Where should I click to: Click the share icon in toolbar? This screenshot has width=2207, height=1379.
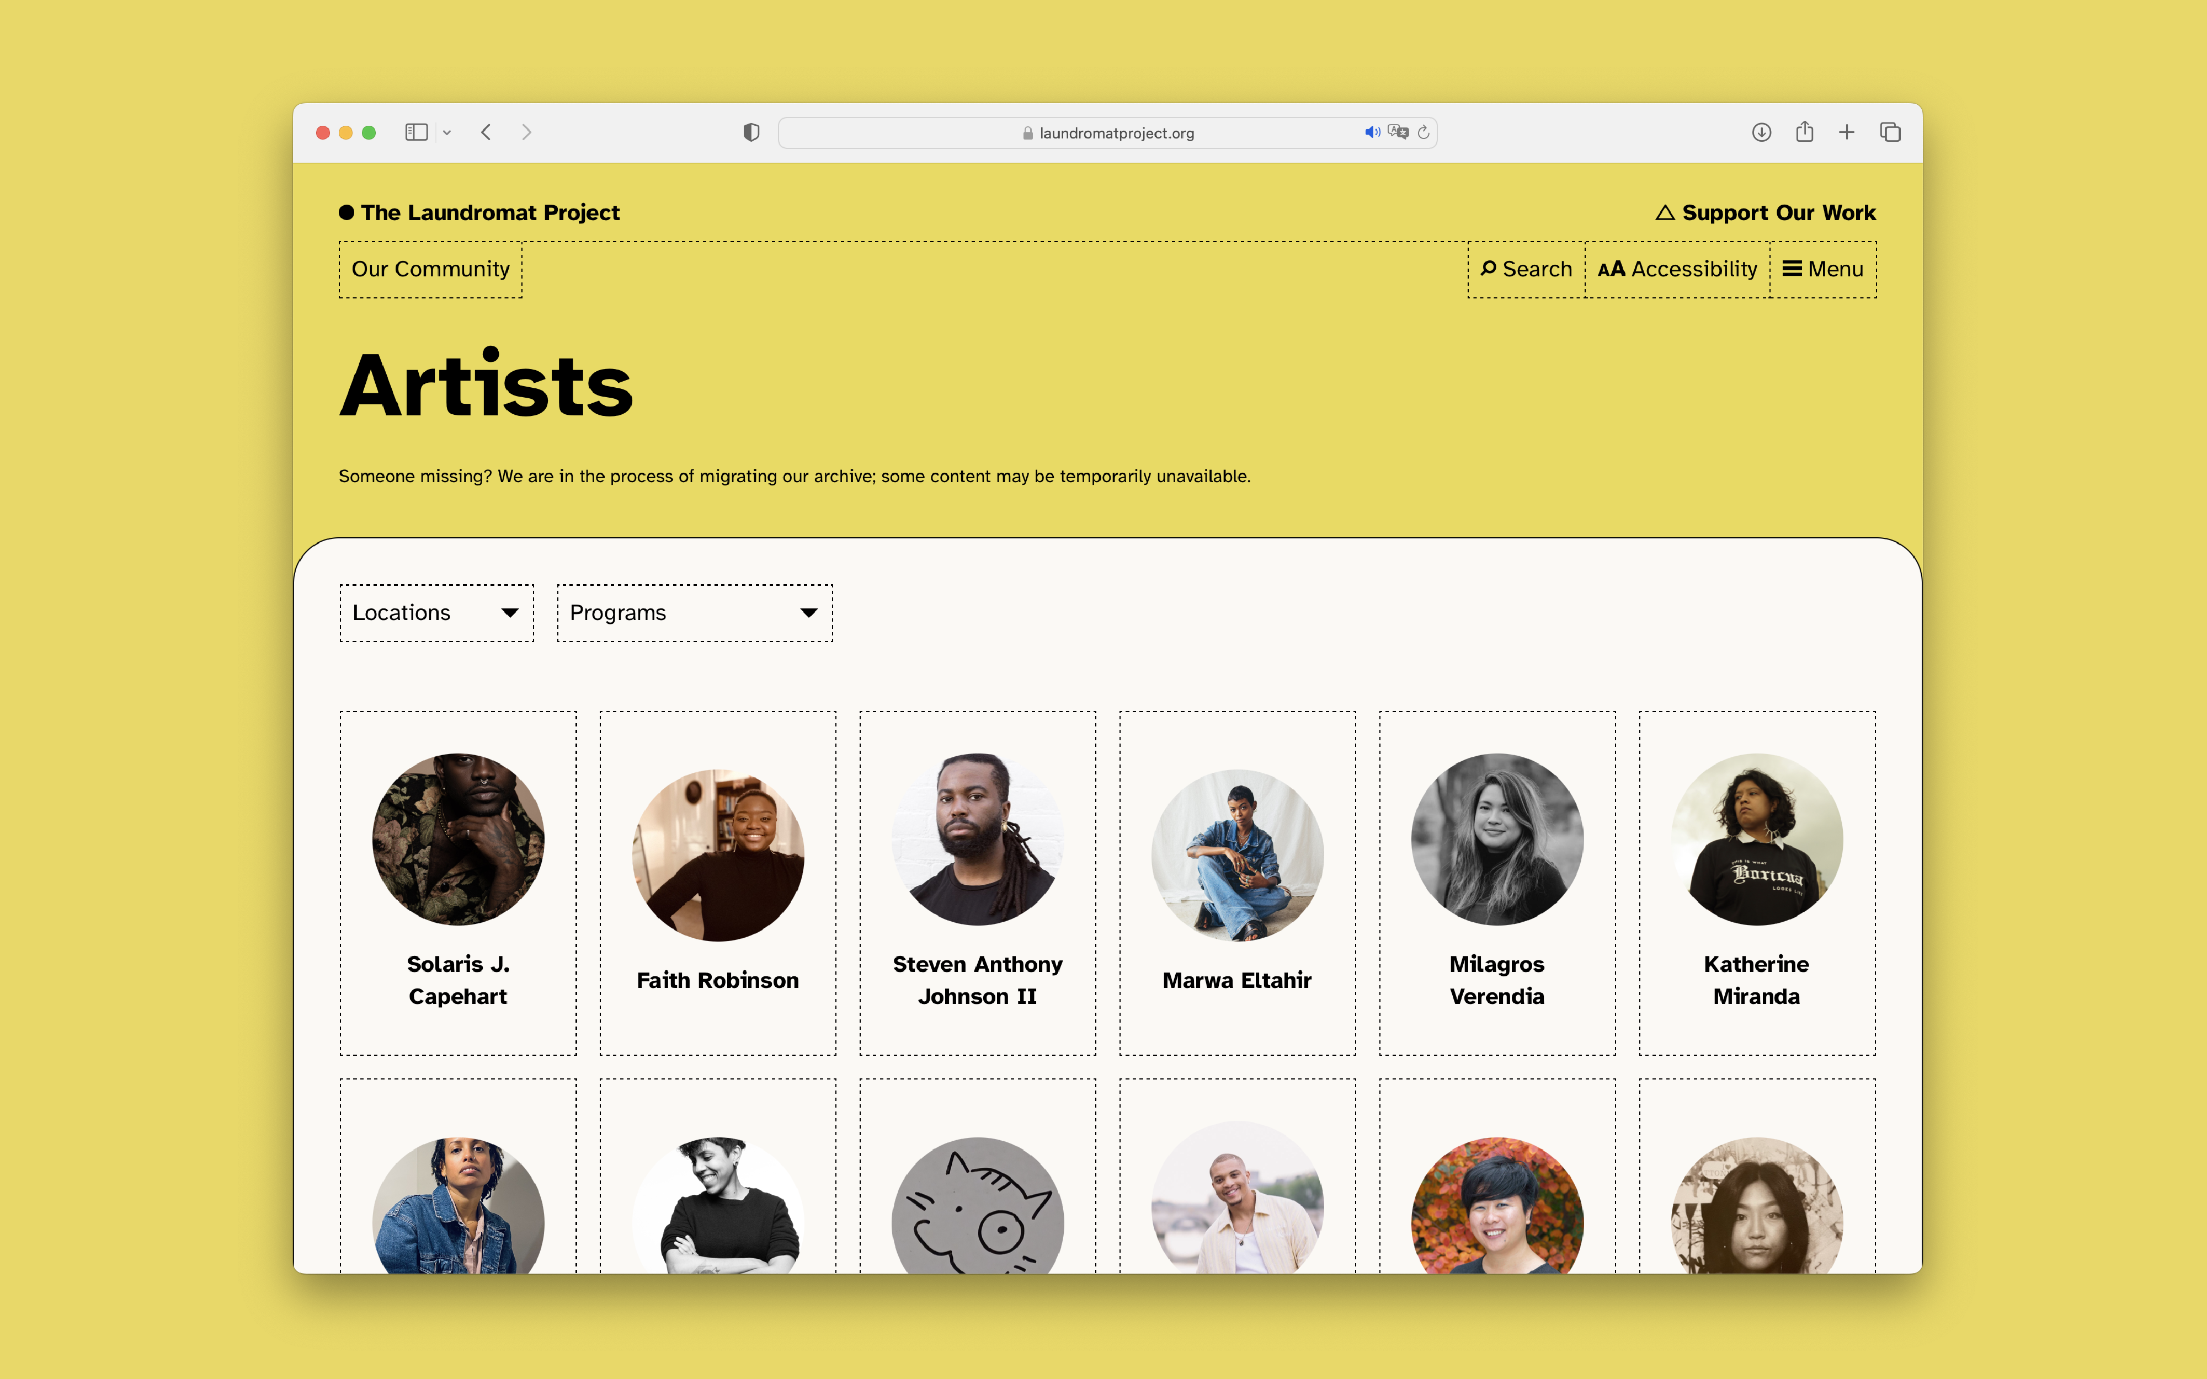(x=1804, y=132)
